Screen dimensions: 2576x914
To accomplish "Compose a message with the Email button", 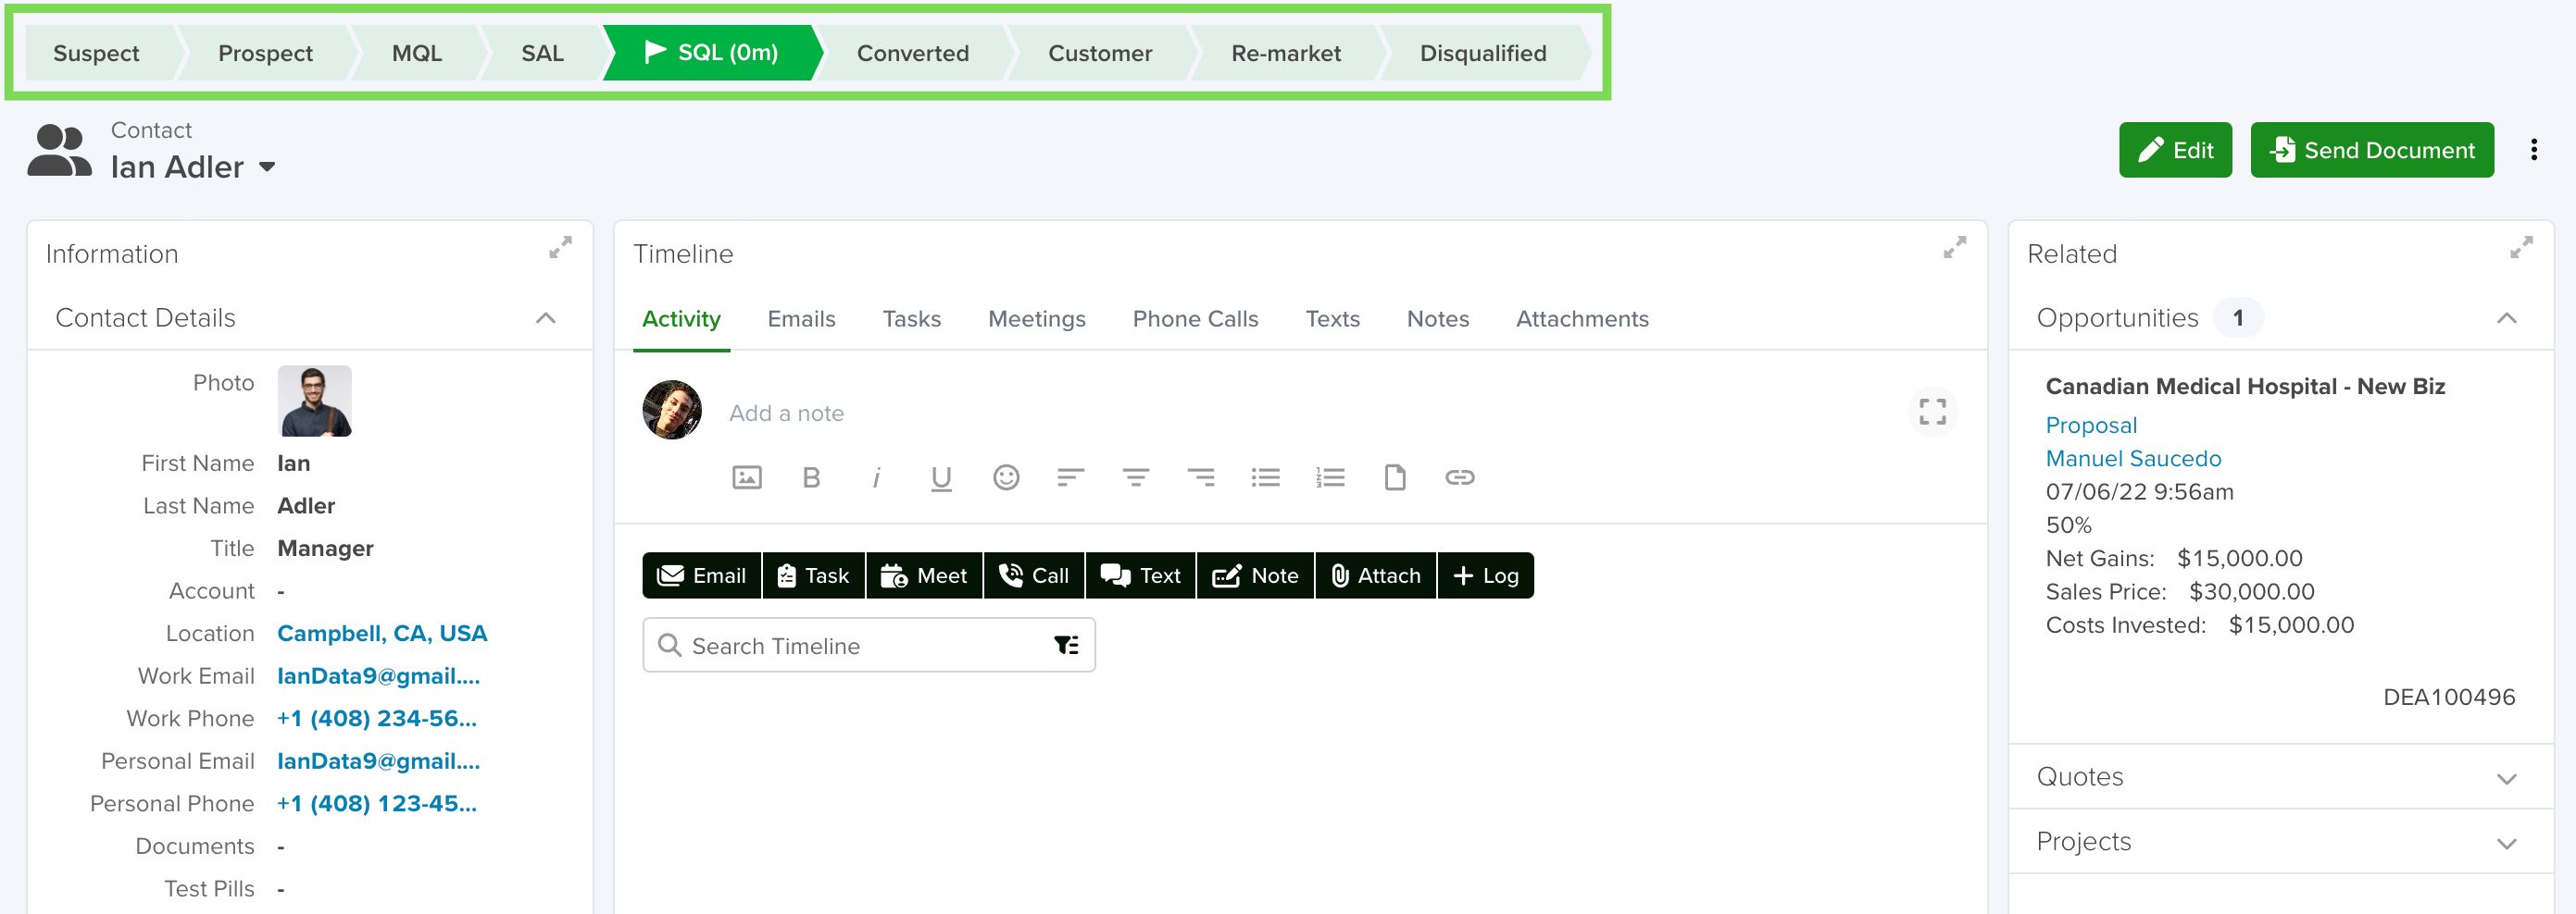I will tap(702, 575).
